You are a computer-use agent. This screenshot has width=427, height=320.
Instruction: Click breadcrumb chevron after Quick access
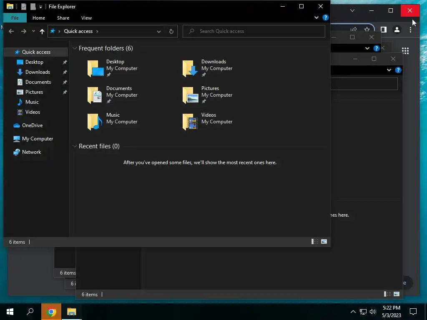97,31
